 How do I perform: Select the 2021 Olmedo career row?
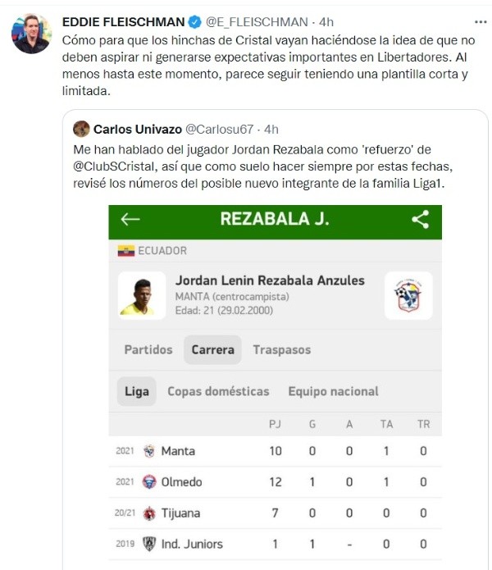pos(276,482)
